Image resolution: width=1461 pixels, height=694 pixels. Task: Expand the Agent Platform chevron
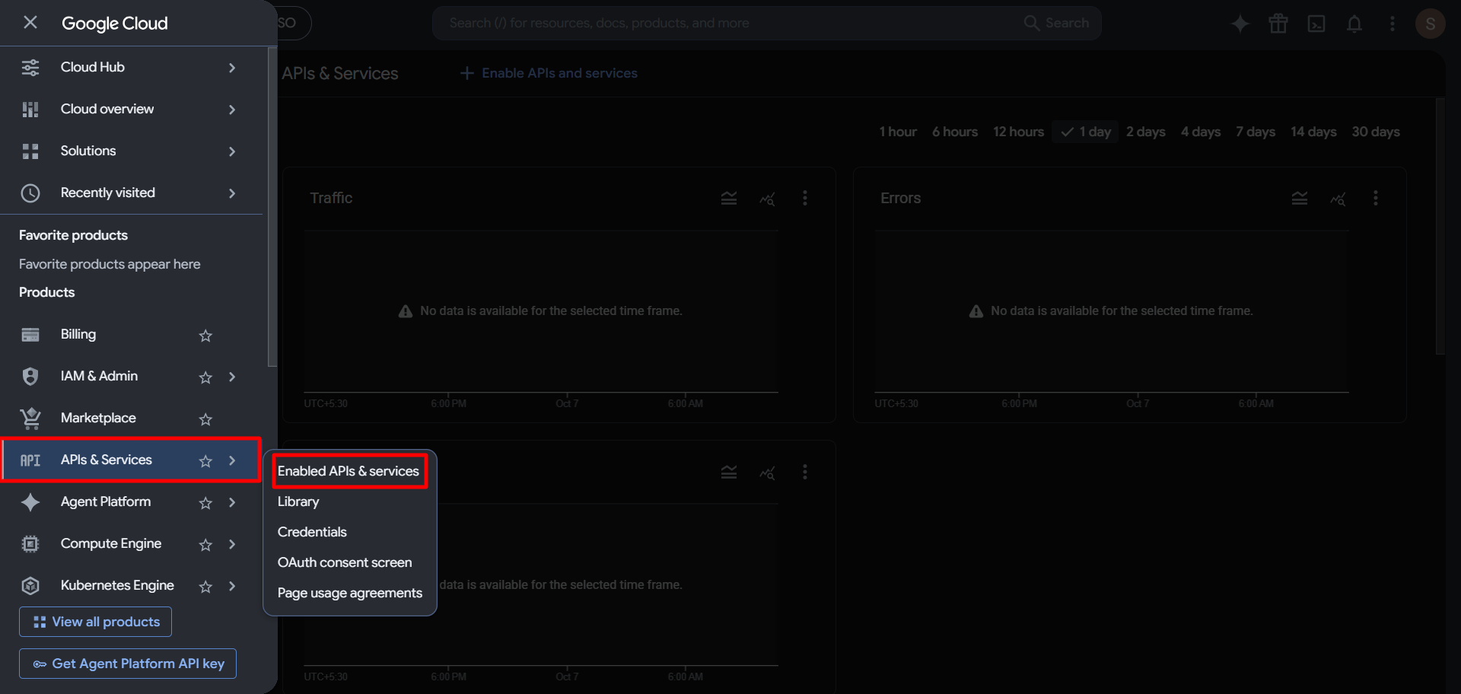coord(232,502)
